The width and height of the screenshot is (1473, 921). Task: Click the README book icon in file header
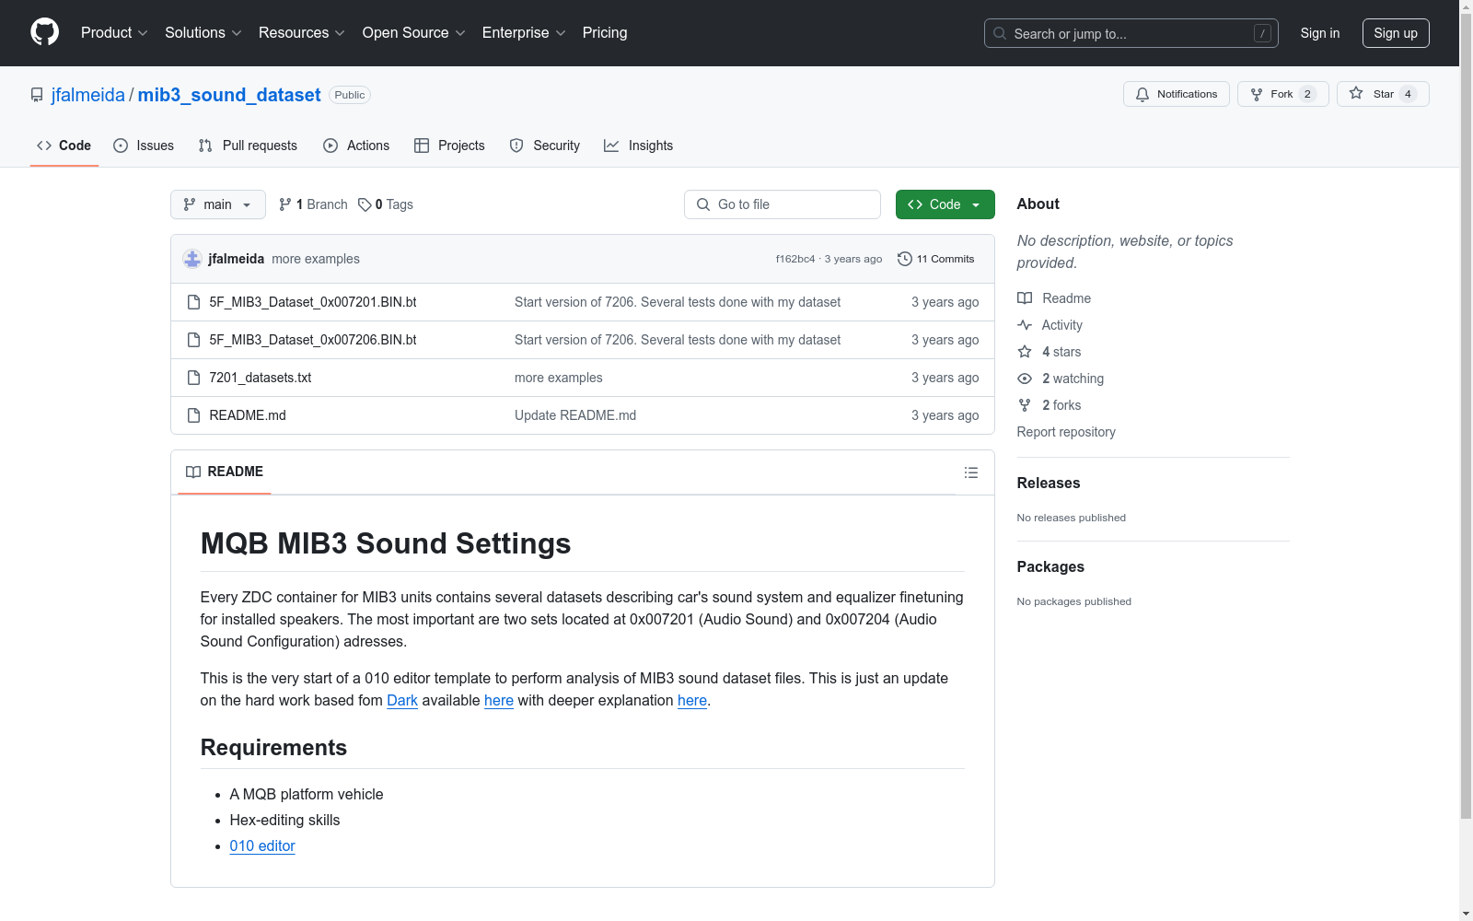[193, 472]
